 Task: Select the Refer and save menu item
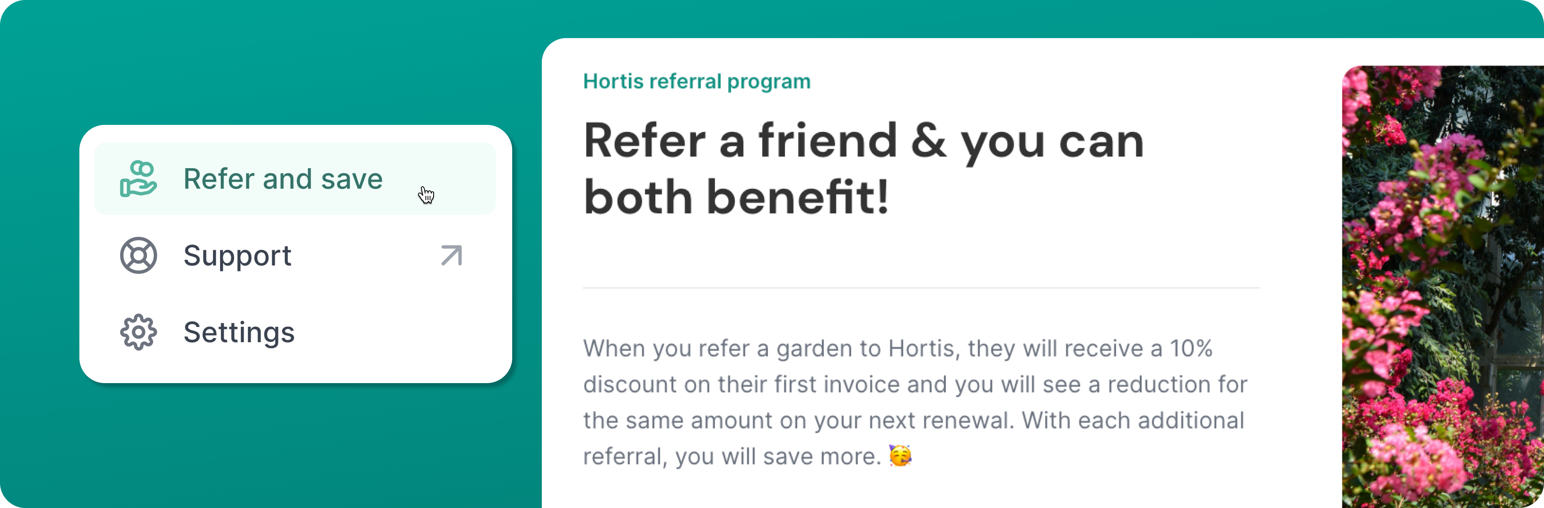click(x=295, y=179)
